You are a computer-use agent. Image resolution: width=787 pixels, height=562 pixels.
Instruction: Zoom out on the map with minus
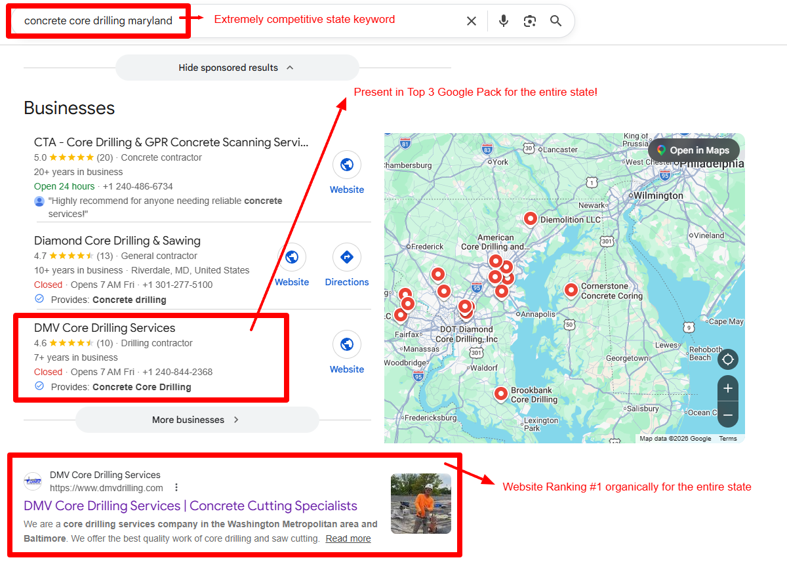727,414
